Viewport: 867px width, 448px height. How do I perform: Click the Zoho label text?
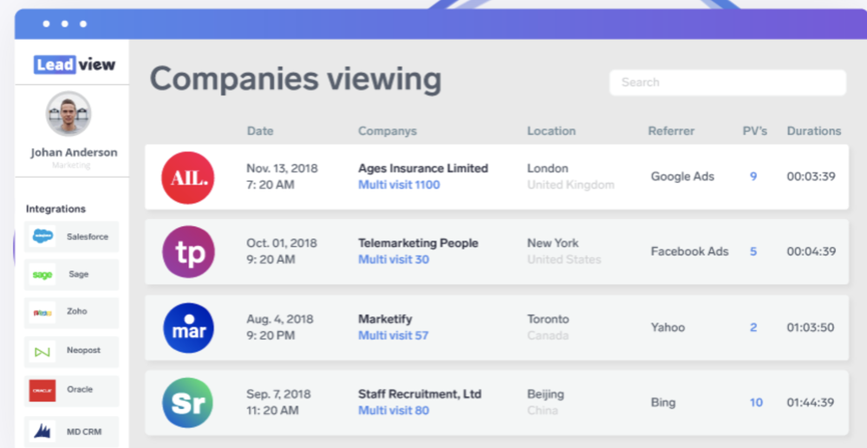pos(77,311)
